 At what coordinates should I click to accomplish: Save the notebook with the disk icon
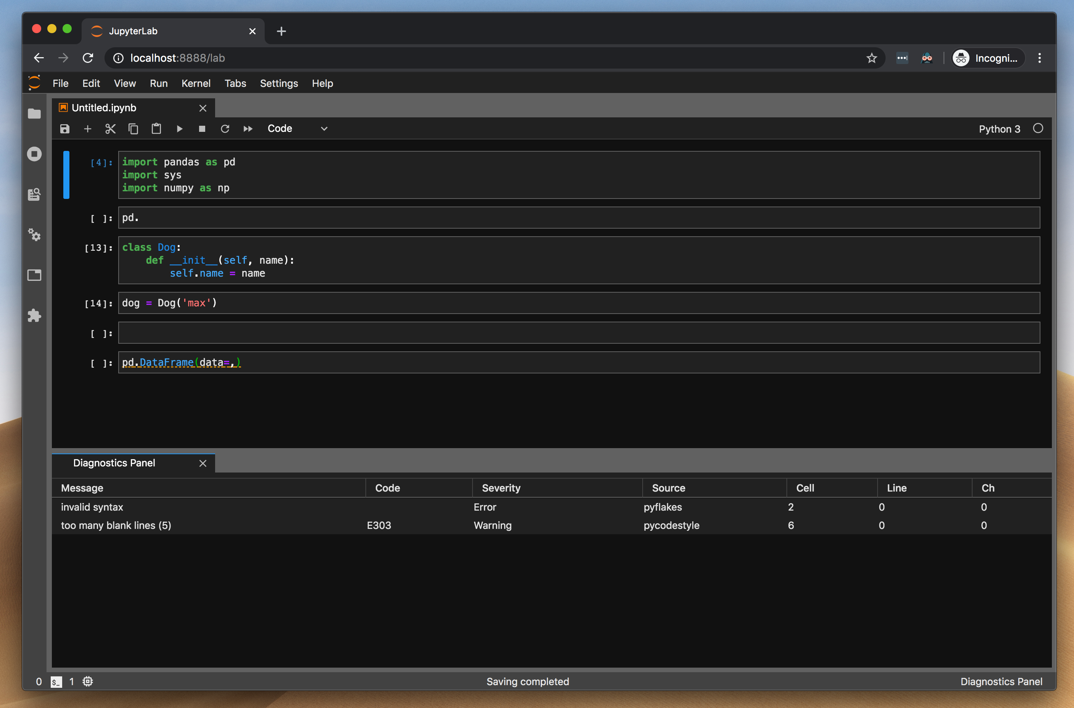(64, 129)
